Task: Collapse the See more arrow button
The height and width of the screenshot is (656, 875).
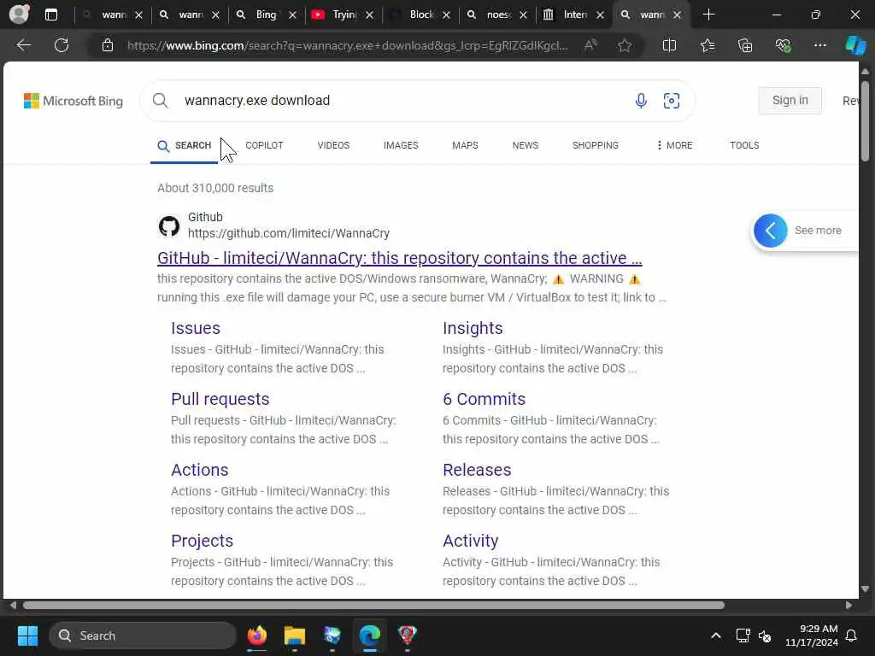Action: (x=770, y=231)
